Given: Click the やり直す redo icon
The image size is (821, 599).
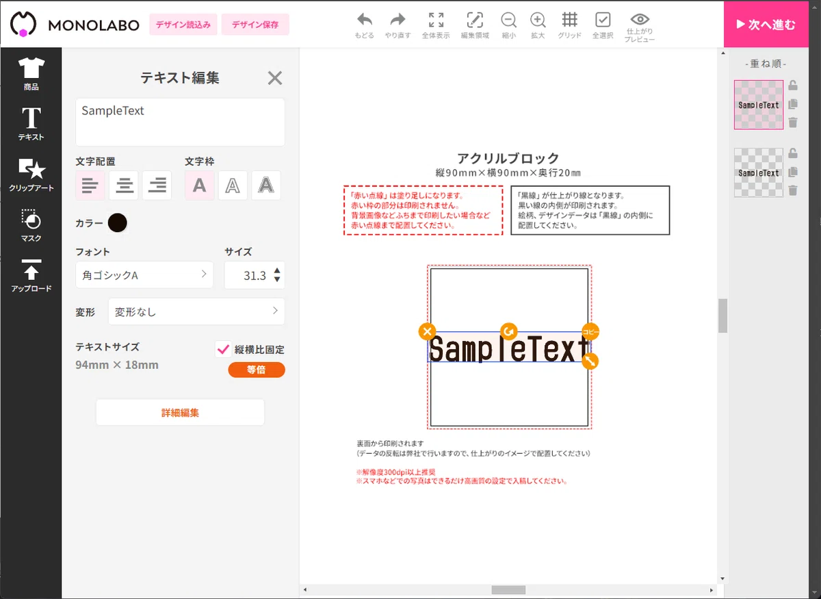Looking at the screenshot, I should (398, 24).
